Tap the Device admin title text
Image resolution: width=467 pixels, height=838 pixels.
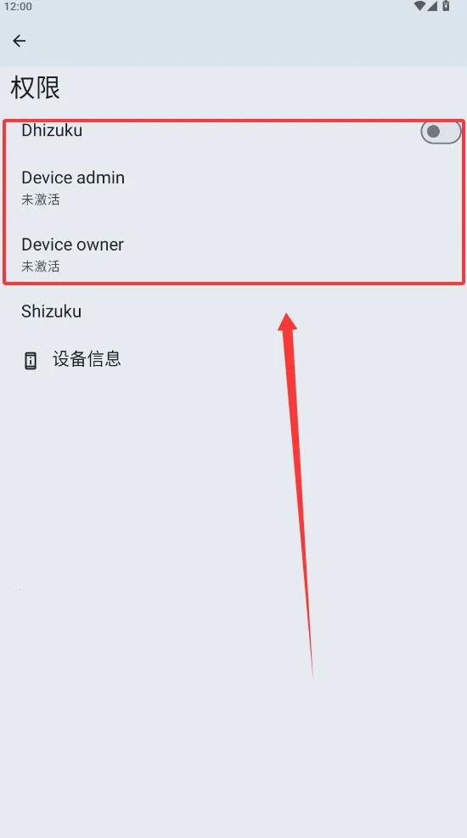73,177
